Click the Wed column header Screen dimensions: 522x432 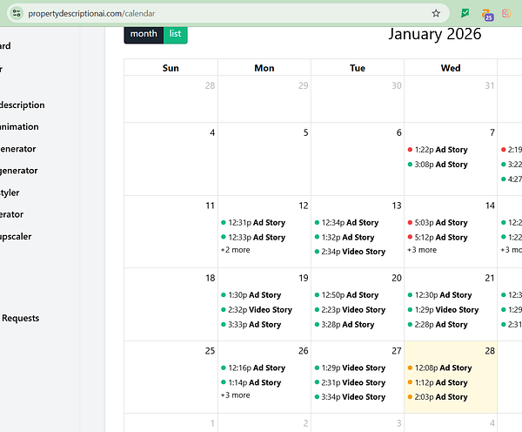click(x=451, y=68)
